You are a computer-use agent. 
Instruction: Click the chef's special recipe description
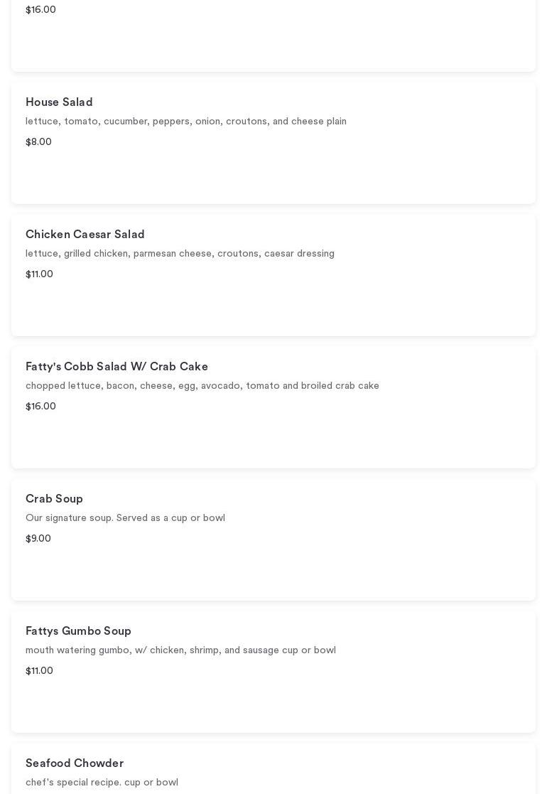(x=102, y=783)
